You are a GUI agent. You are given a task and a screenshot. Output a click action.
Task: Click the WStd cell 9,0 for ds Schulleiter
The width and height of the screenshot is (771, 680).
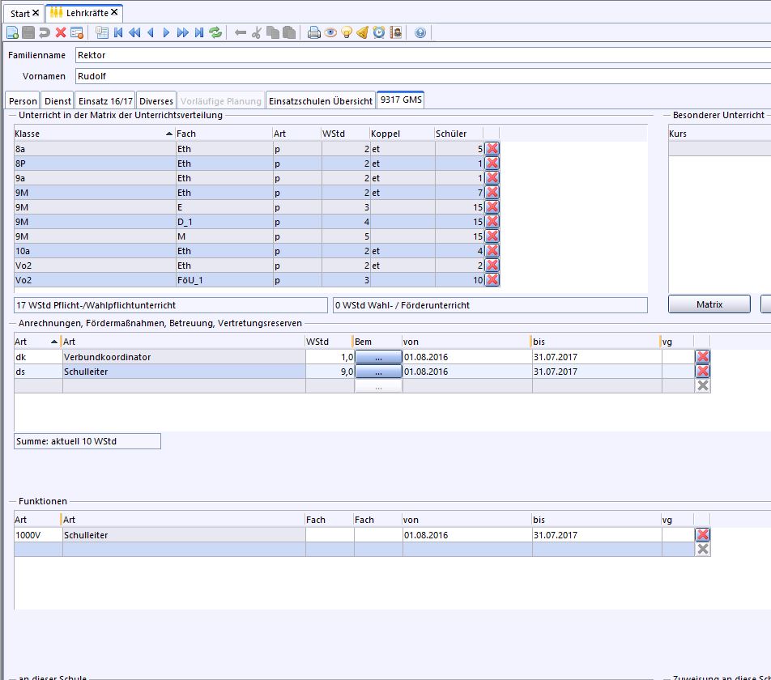330,372
